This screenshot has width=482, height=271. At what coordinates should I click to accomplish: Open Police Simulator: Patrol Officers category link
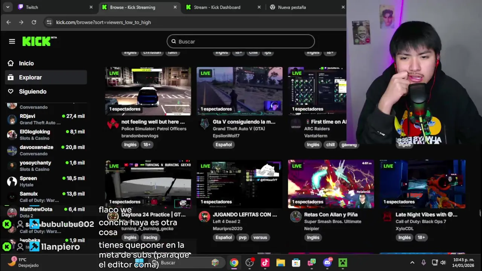(154, 129)
